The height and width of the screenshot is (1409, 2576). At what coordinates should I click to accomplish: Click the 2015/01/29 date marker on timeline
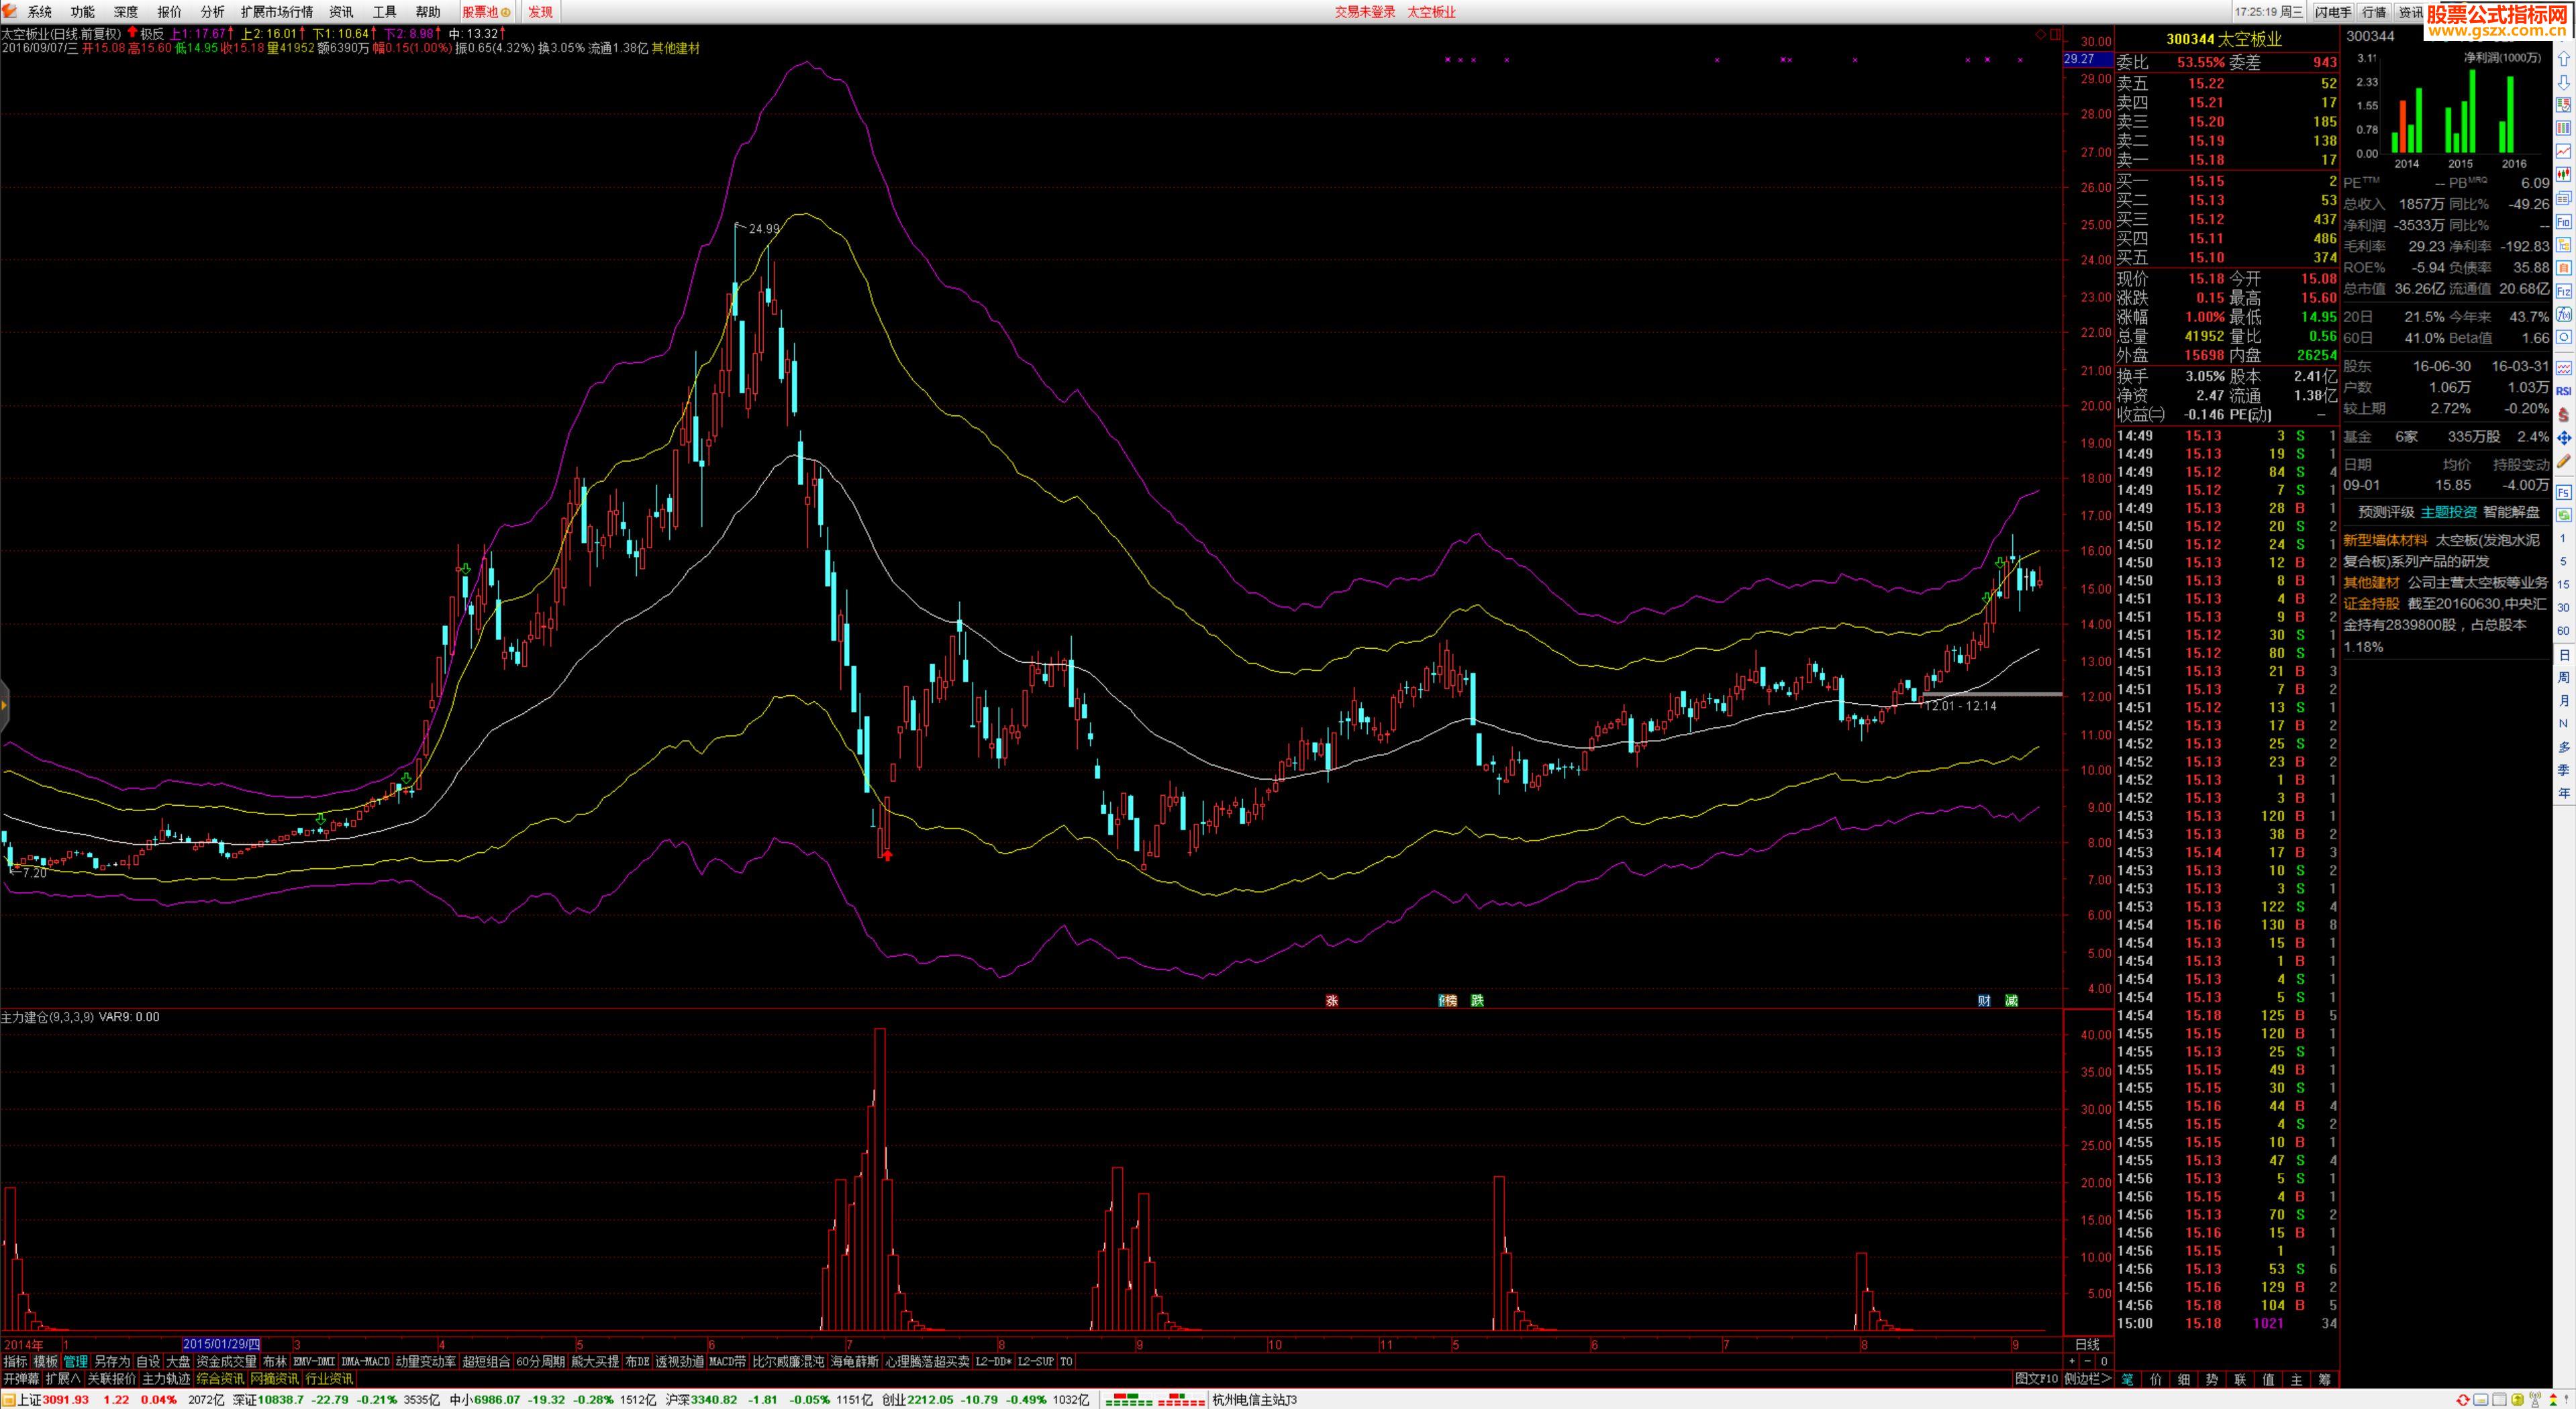[222, 1345]
